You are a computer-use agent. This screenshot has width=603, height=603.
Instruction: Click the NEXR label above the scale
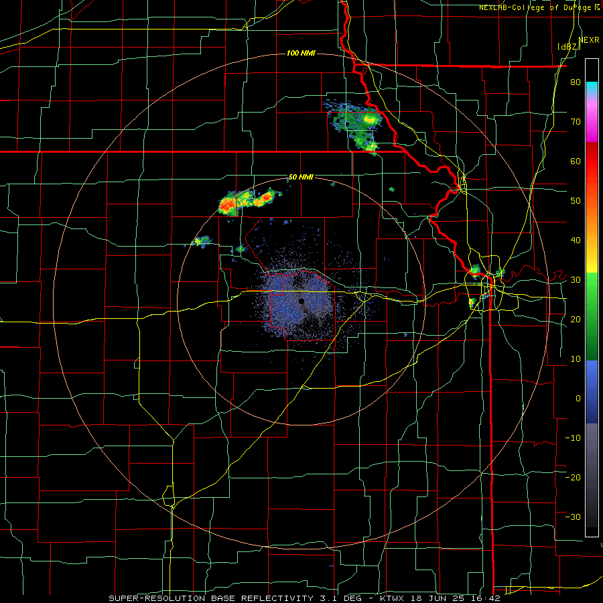589,40
